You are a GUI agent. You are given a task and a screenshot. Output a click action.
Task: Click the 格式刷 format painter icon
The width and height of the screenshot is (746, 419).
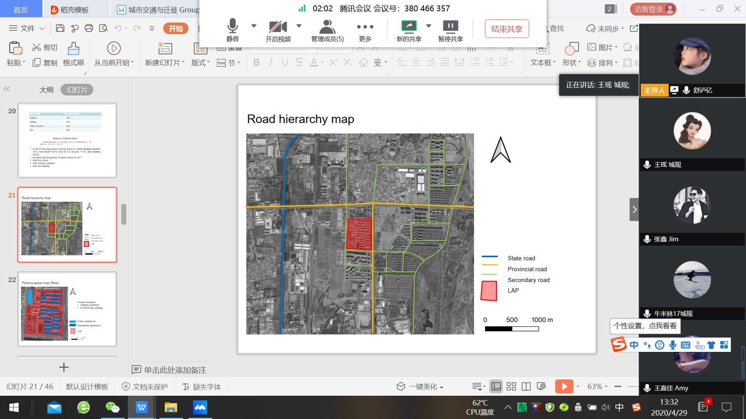click(x=73, y=49)
